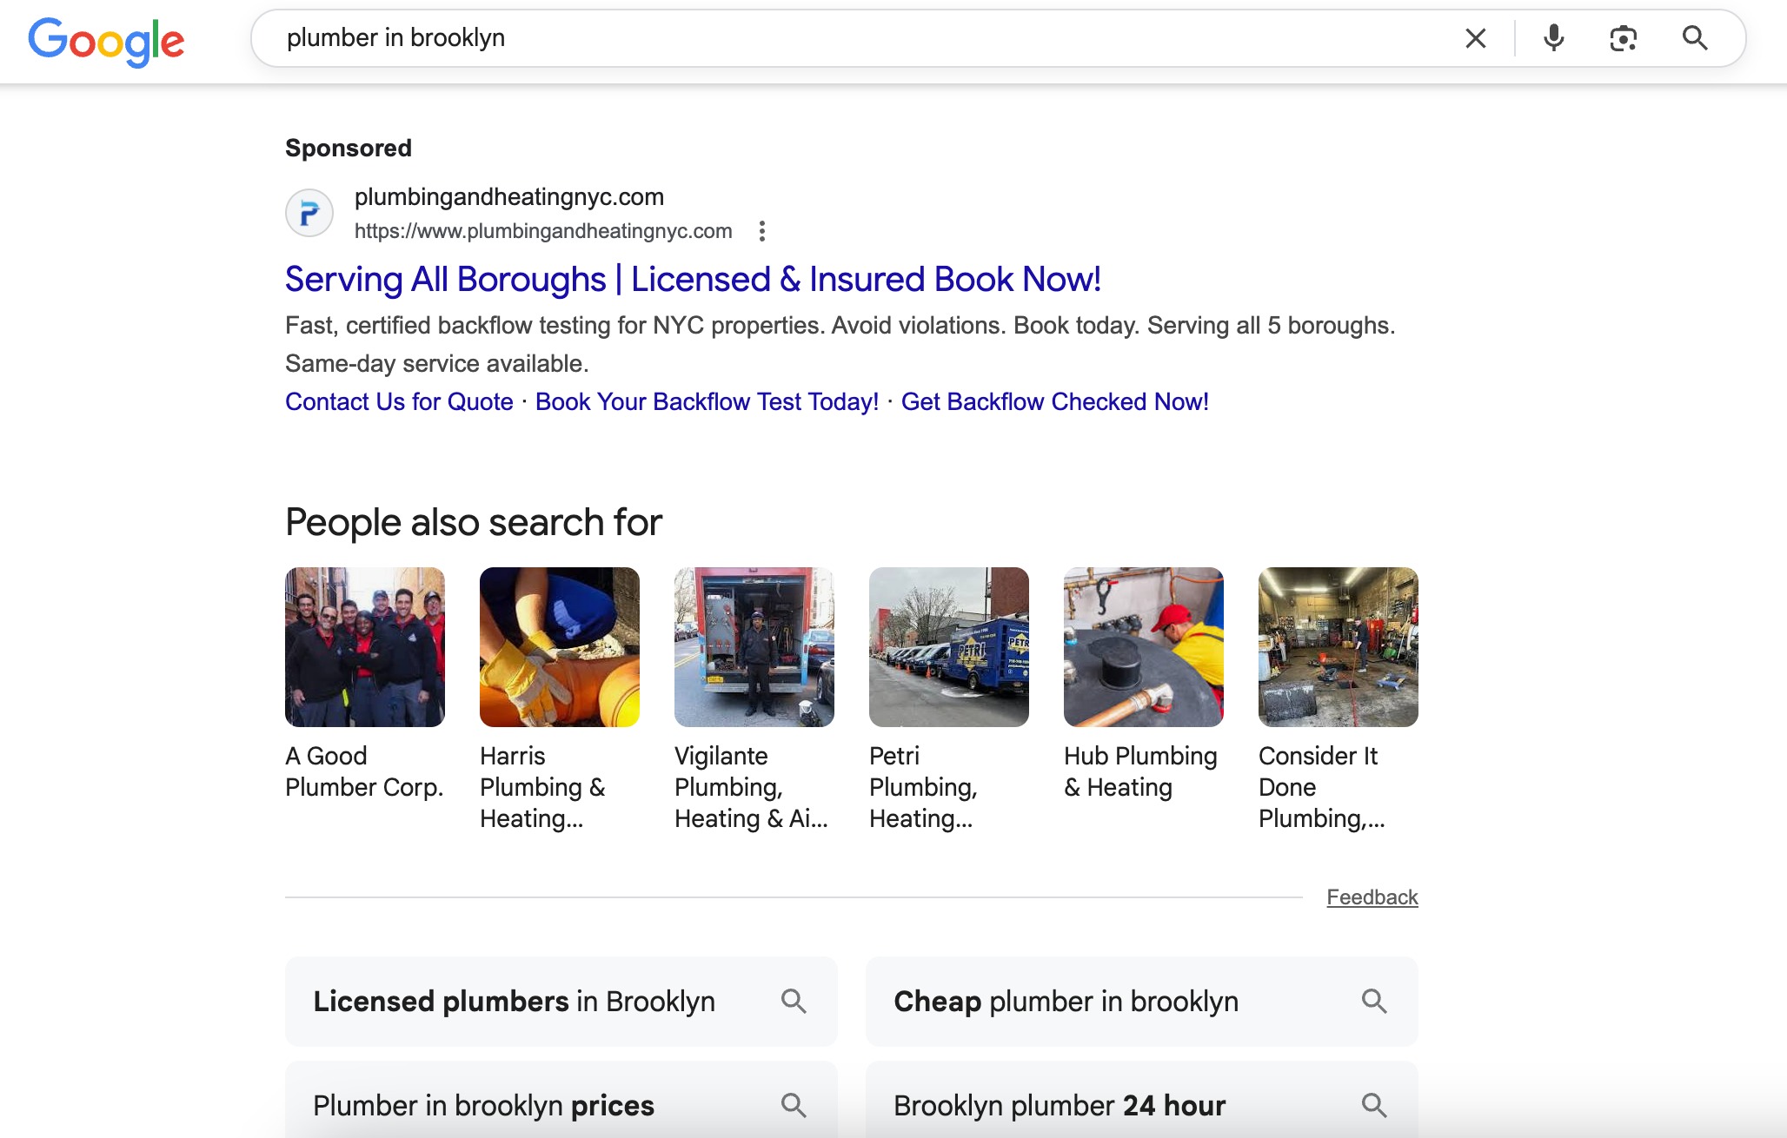
Task: Open Serving All Boroughs ad headline
Action: click(x=693, y=280)
